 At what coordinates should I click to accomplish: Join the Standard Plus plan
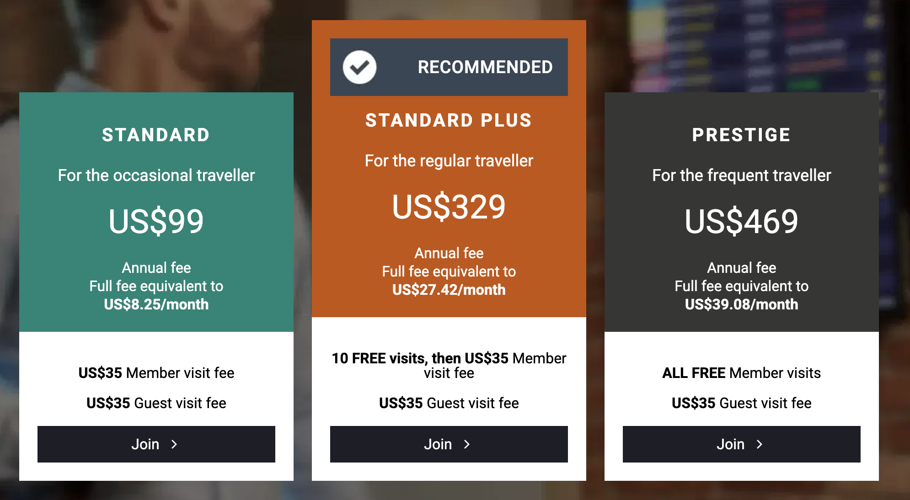448,444
